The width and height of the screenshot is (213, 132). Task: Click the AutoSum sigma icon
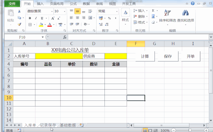[x=153, y=11]
